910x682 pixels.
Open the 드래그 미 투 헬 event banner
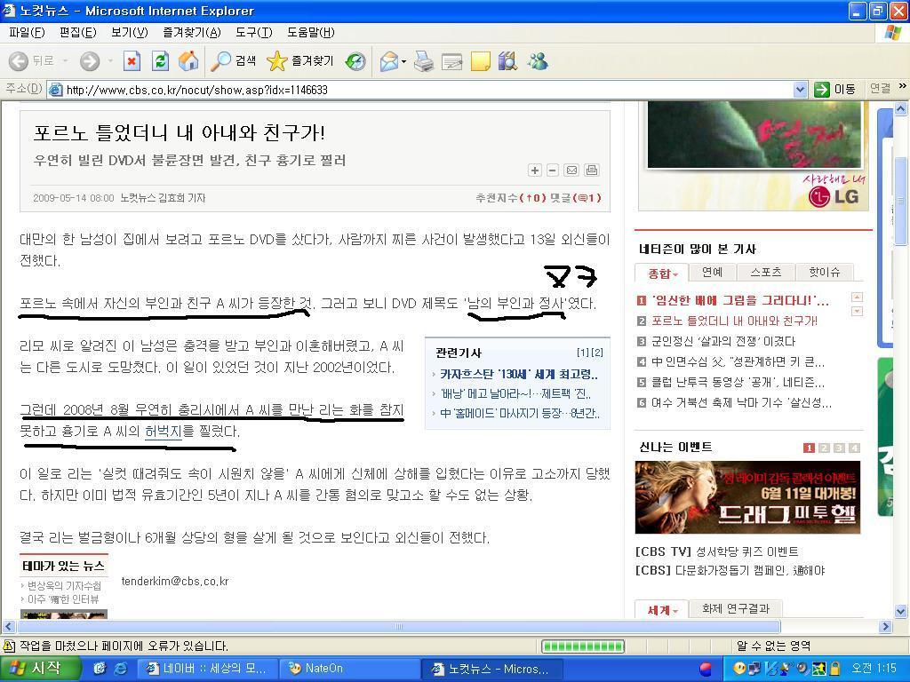pos(747,497)
